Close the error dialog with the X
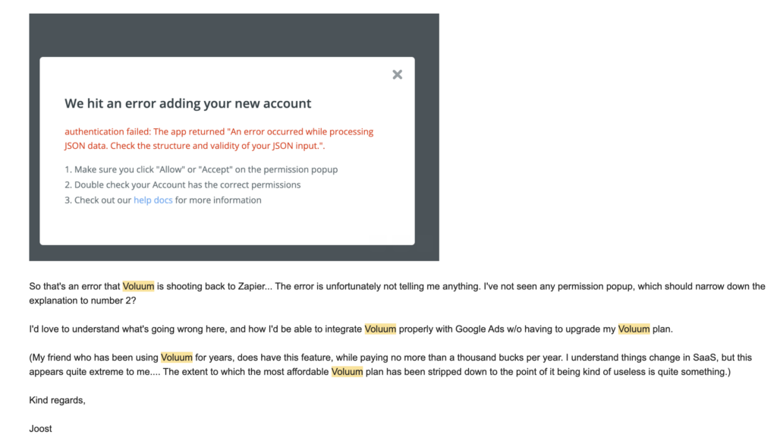This screenshot has width=777, height=441. tap(397, 74)
